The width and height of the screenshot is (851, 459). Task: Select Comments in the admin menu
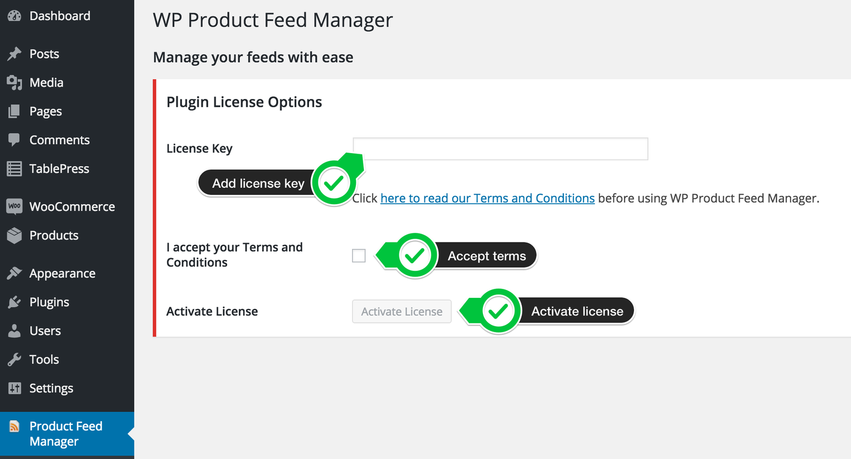[x=67, y=140]
